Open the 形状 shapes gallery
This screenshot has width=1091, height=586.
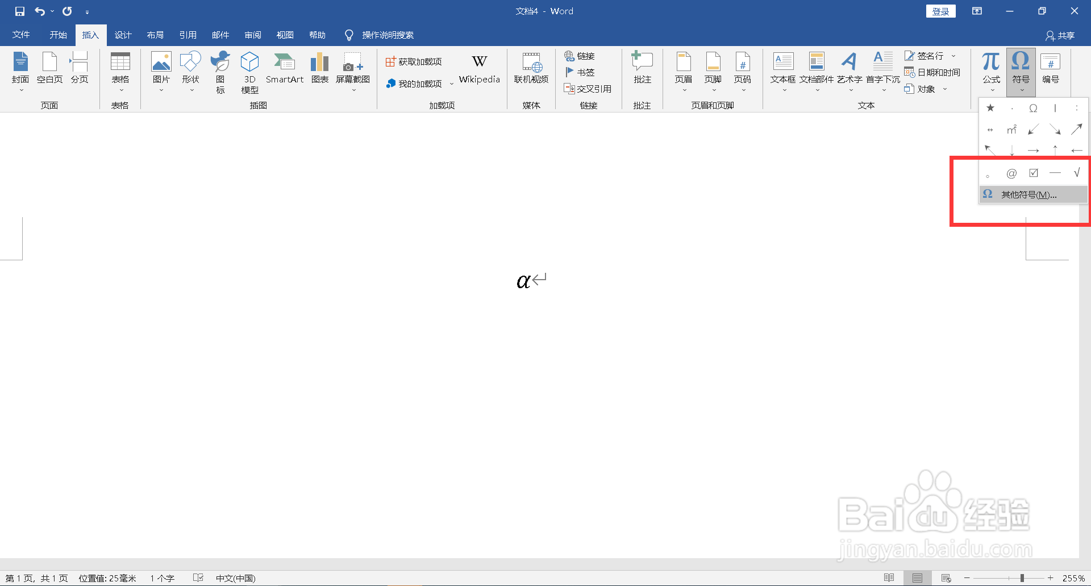pos(191,71)
